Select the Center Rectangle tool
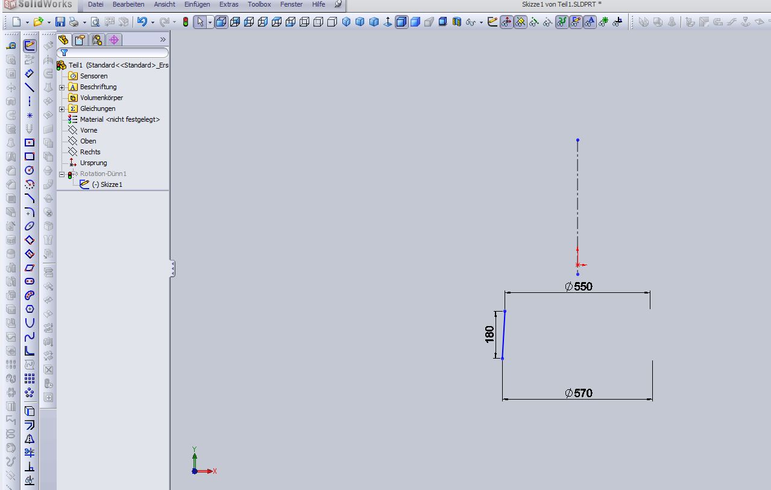The width and height of the screenshot is (771, 490). click(30, 143)
